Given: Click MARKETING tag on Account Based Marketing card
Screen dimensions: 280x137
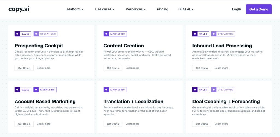Looking at the screenshot, I should click(x=45, y=90).
